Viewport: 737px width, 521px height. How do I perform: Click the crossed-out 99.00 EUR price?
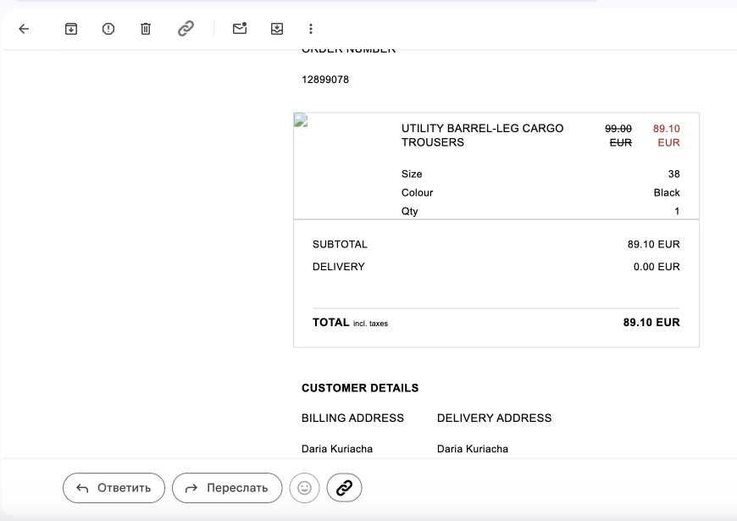[x=618, y=136]
